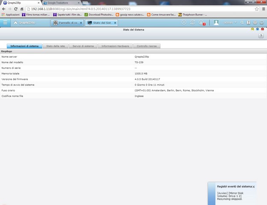Click the external devices sync icon

(193, 23)
